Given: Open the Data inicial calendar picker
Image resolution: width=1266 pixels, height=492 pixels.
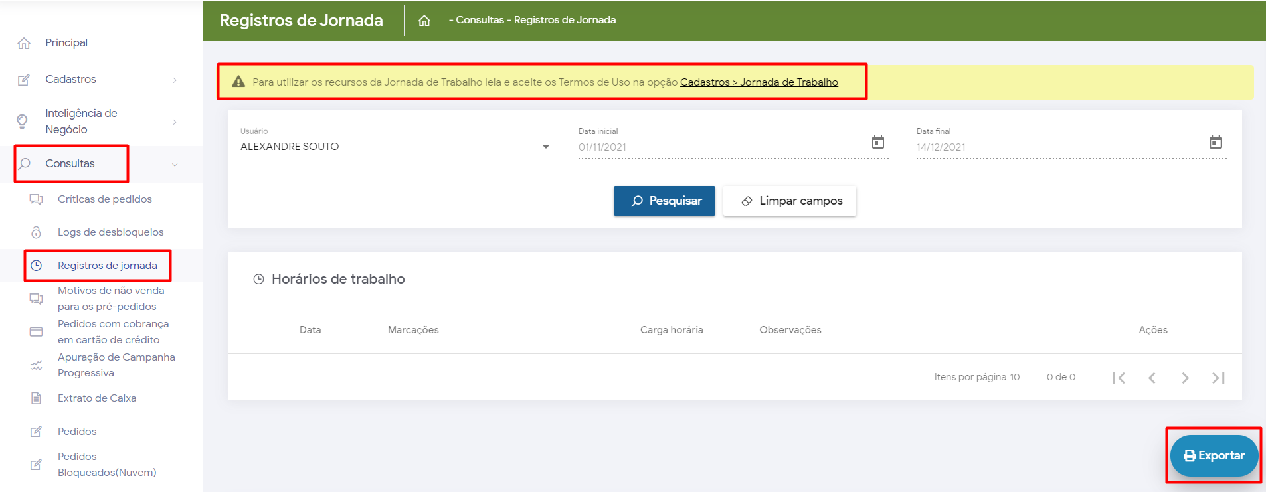Looking at the screenshot, I should coord(878,142).
